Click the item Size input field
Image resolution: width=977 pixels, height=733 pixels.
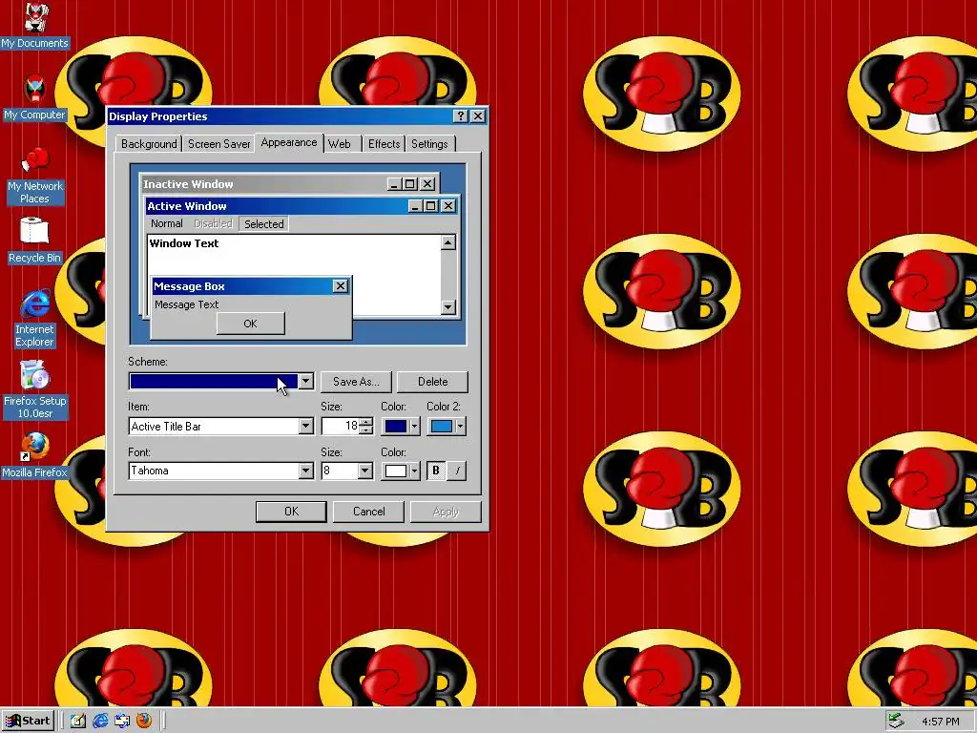(341, 426)
